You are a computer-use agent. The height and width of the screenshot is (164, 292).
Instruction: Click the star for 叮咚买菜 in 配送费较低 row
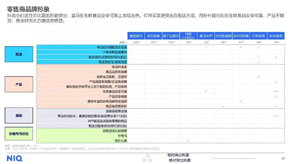[258, 62]
